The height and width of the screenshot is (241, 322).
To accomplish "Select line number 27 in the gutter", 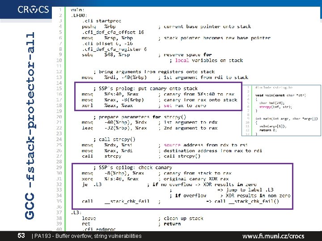I will 59,156.
